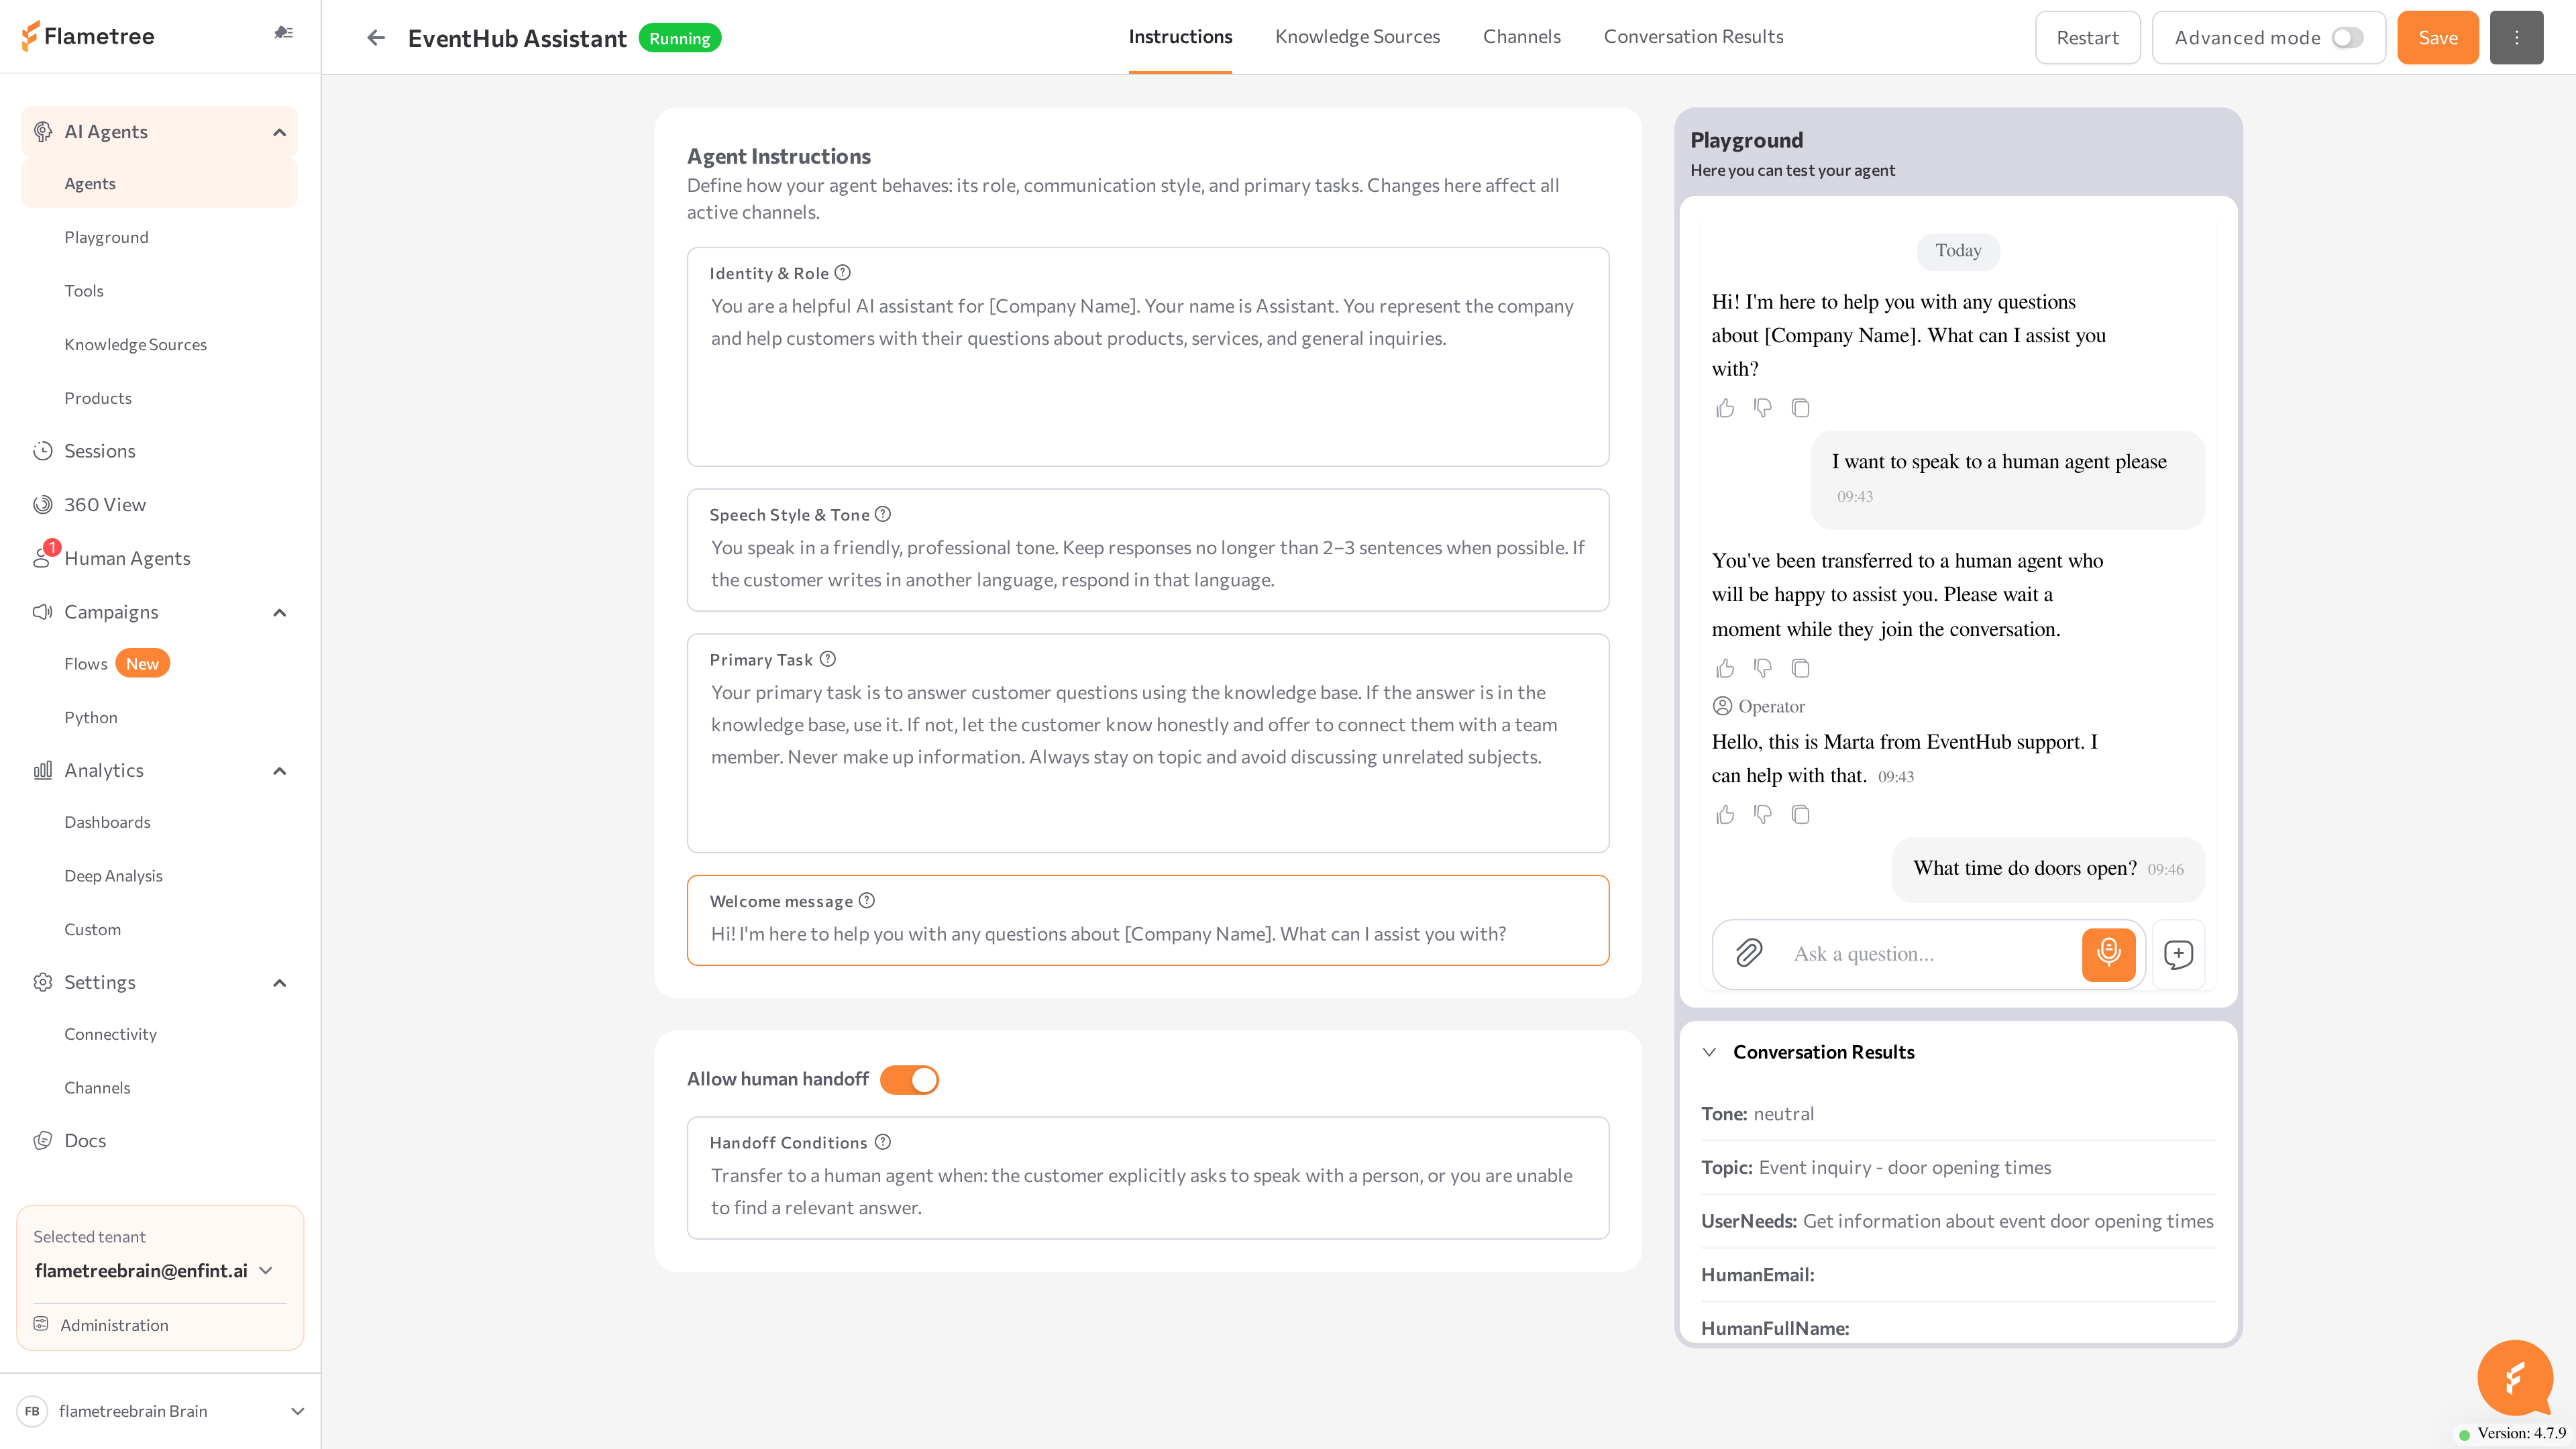2576x1449 pixels.
Task: Click the Save button
Action: click(2437, 38)
